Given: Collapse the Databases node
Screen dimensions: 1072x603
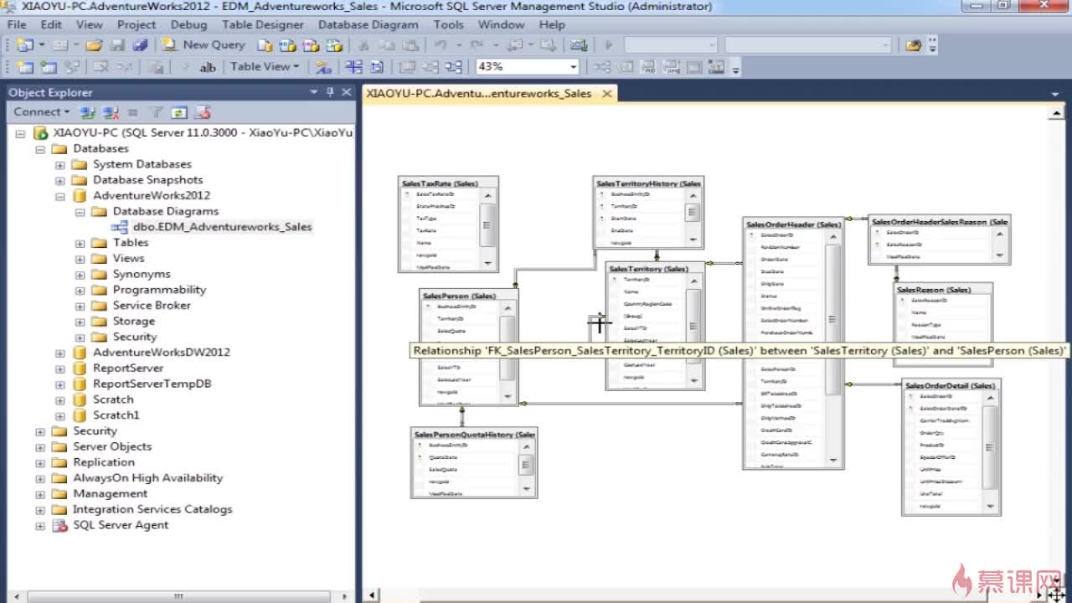Looking at the screenshot, I should (x=40, y=149).
